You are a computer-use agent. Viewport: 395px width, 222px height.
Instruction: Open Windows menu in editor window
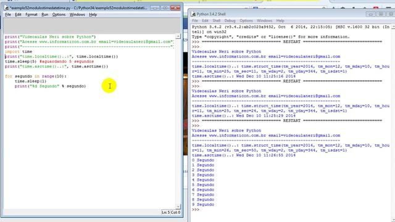pos(77,15)
